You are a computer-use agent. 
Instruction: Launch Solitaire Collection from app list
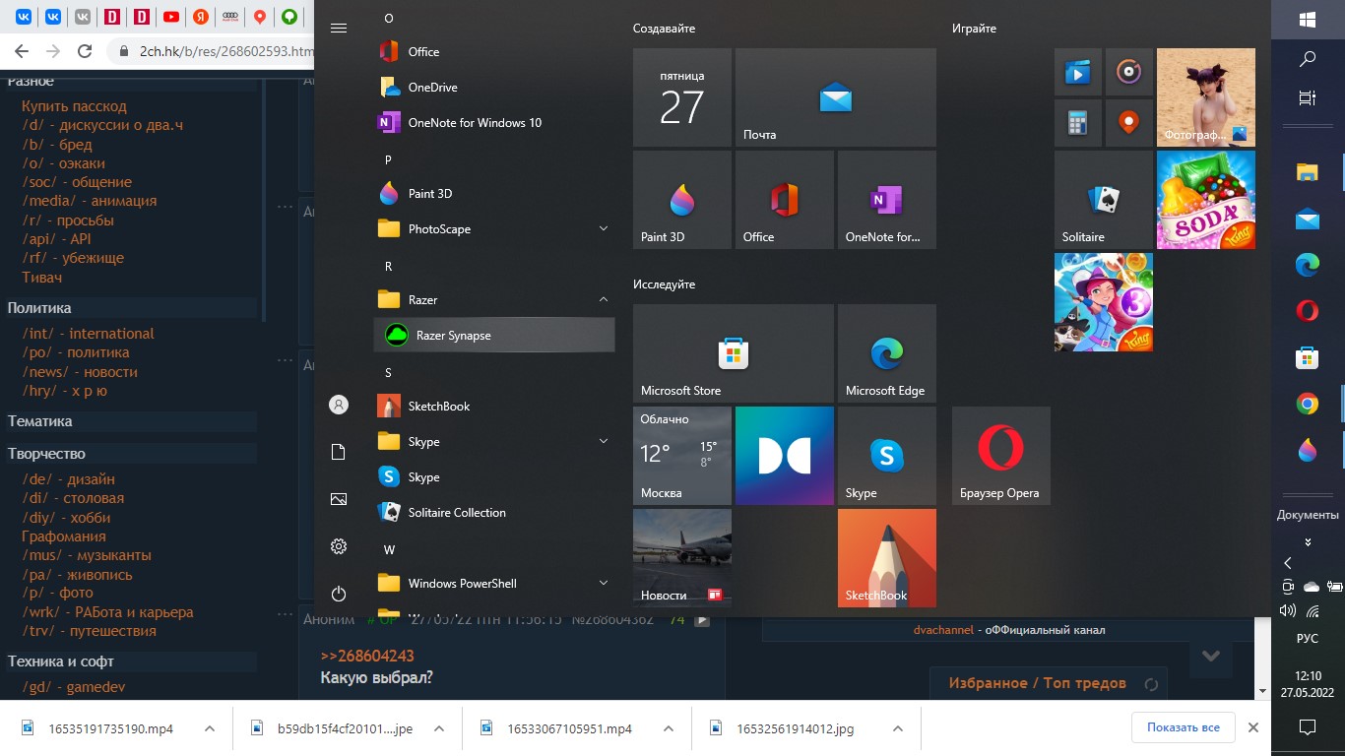[492, 512]
